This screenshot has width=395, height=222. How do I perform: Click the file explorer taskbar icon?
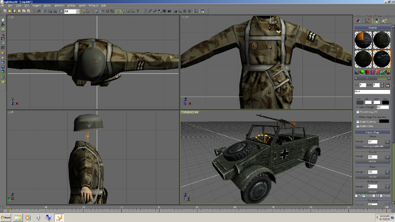coord(18,218)
